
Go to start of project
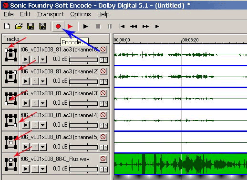tap(122, 26)
